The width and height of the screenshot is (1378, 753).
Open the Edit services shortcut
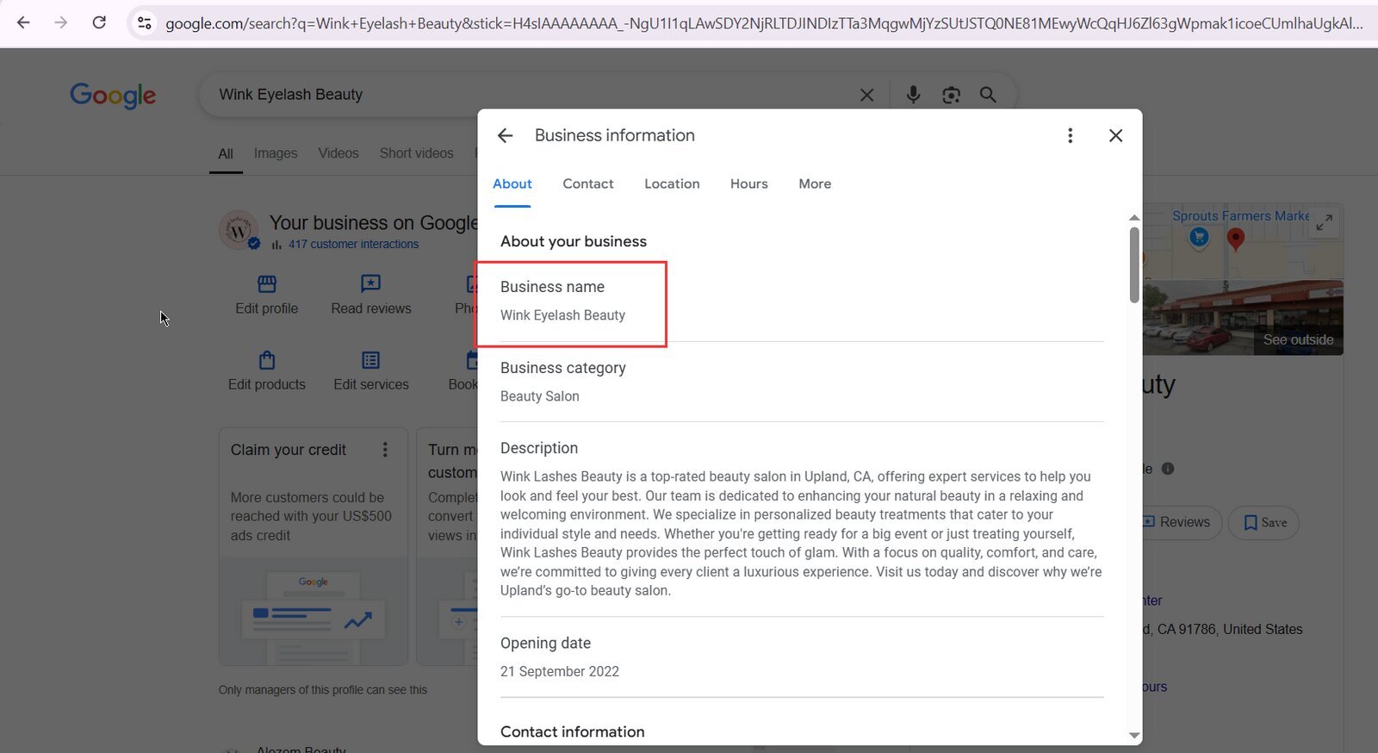(x=371, y=371)
